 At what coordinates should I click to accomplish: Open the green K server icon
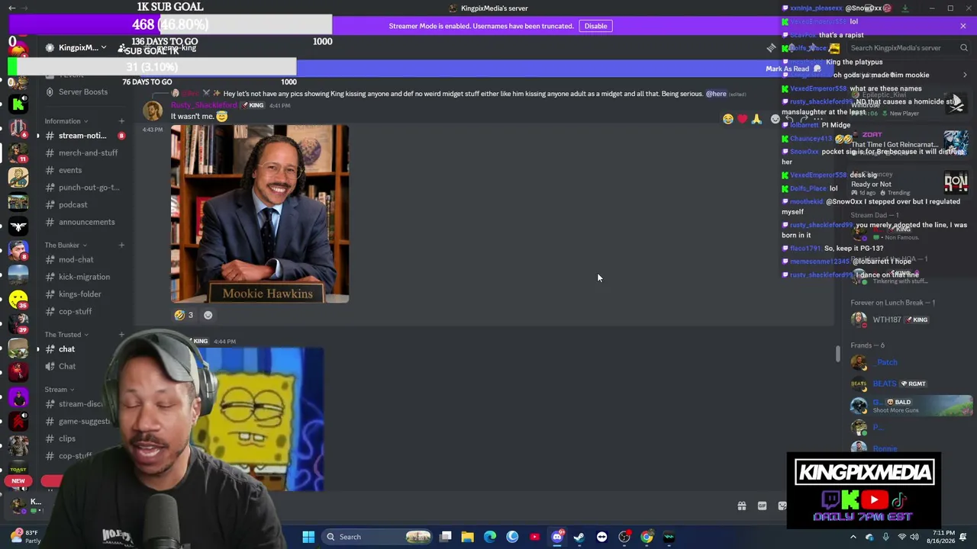(x=18, y=105)
